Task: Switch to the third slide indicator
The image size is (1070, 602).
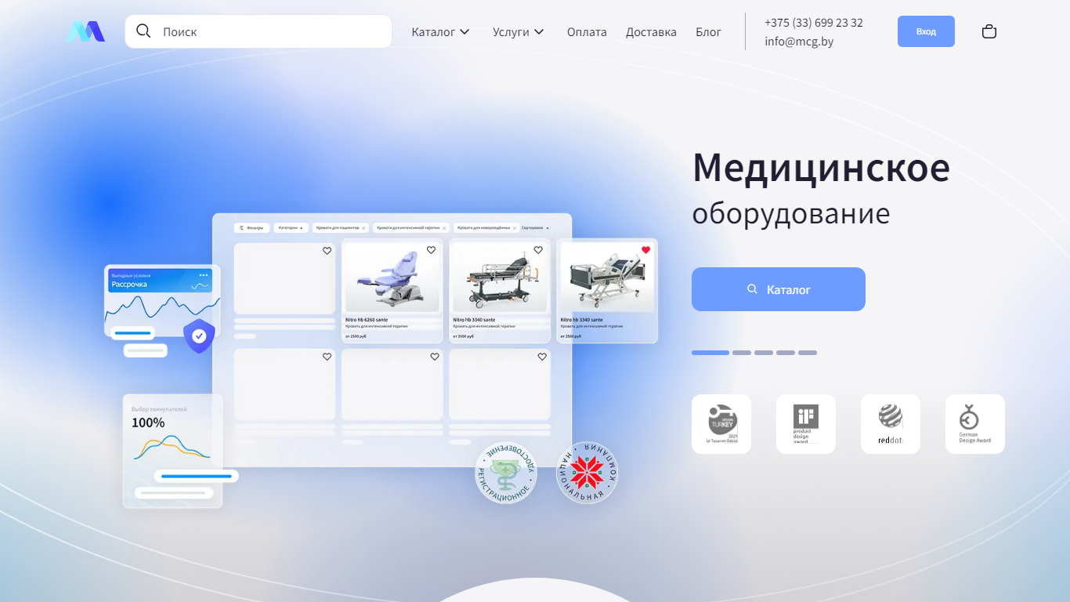Action: (x=764, y=353)
